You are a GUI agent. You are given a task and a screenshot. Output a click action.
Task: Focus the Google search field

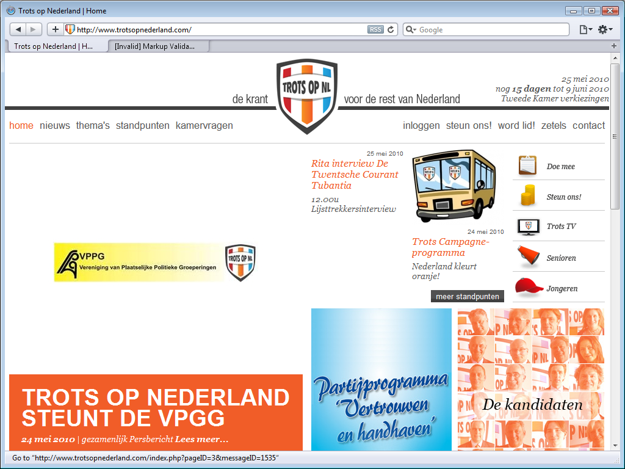493,29
